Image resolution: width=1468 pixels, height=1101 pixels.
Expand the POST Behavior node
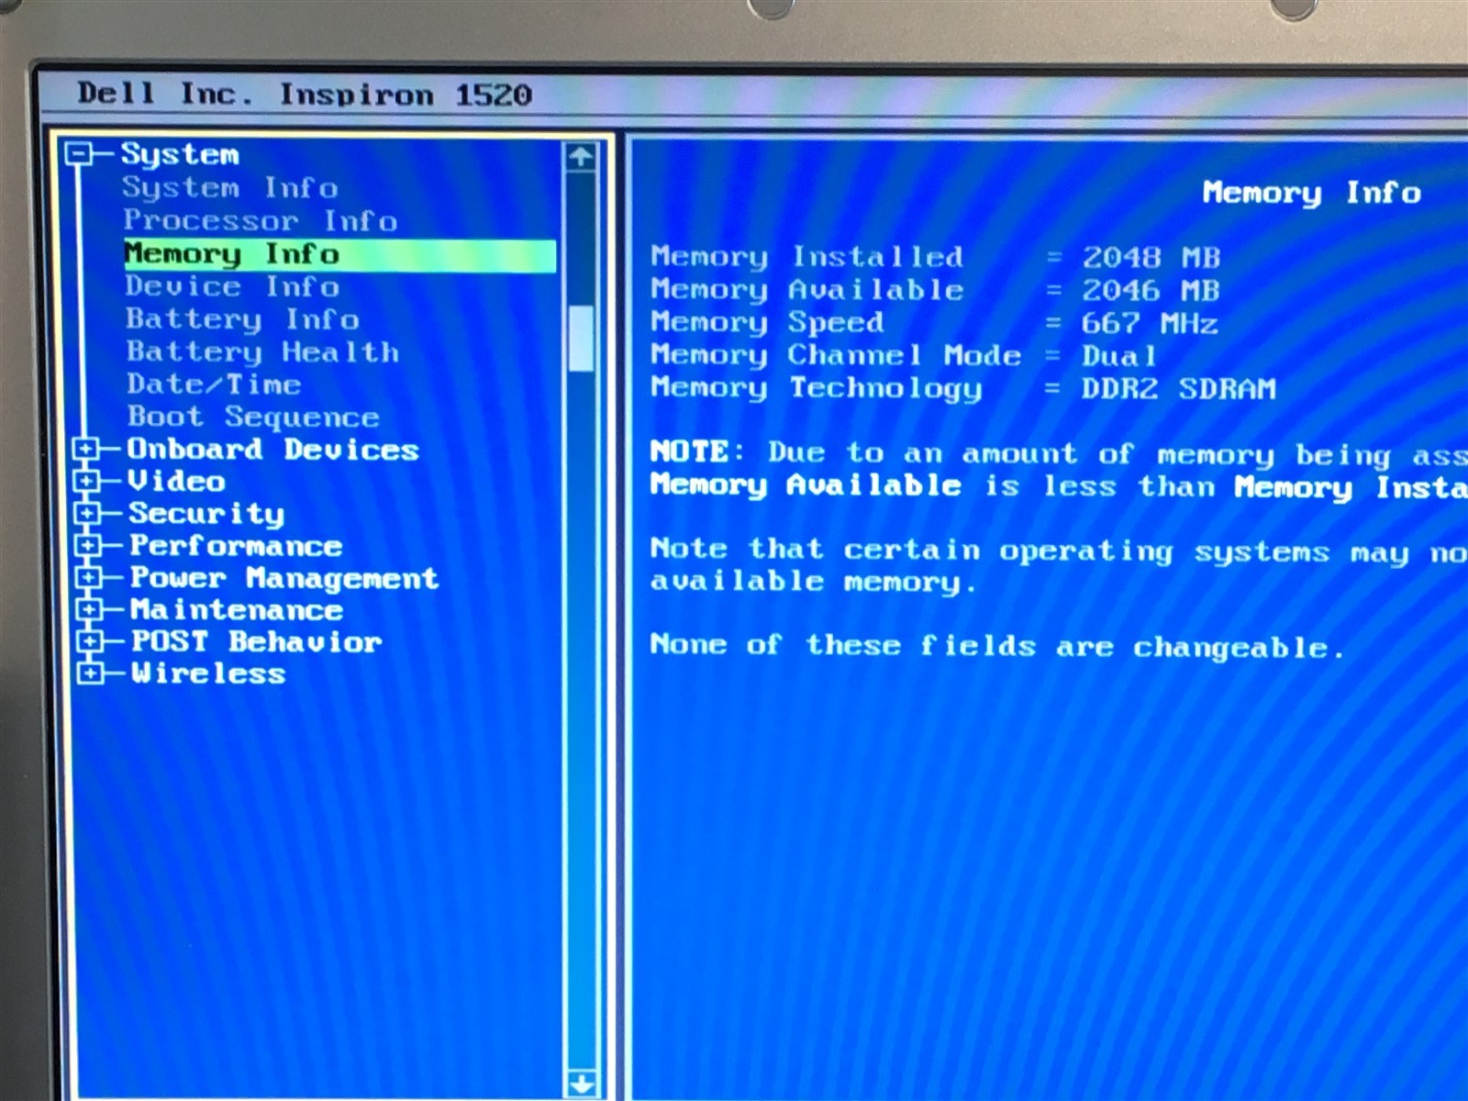tap(90, 640)
